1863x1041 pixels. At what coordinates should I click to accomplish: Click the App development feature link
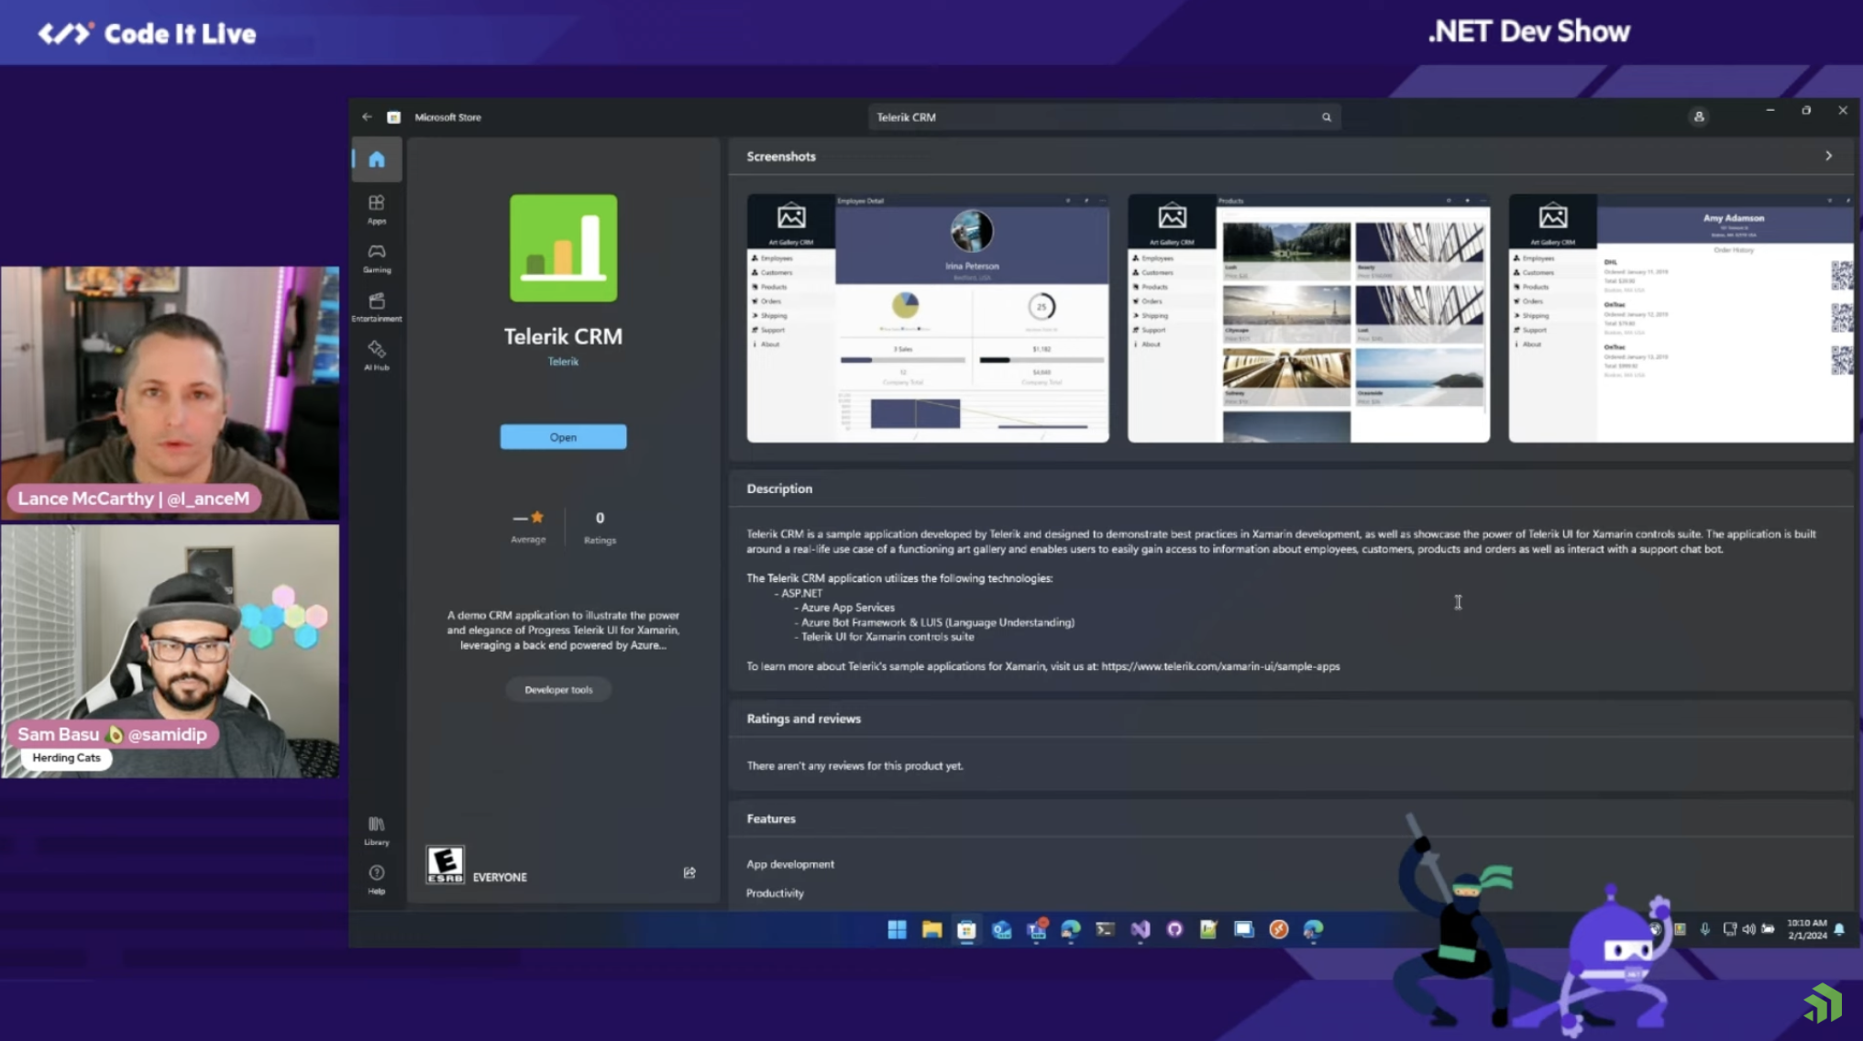(x=789, y=864)
